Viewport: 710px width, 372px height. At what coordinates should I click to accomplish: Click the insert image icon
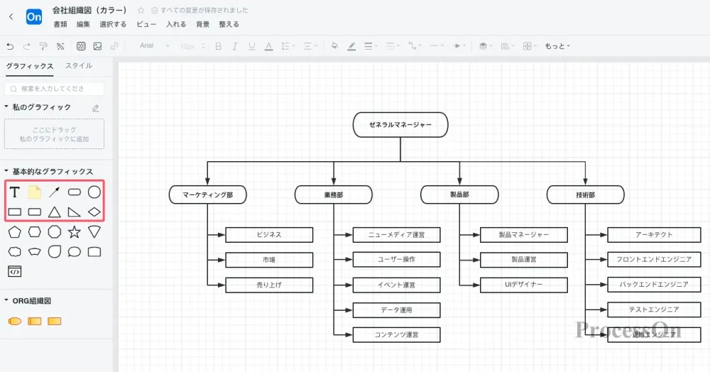(97, 46)
